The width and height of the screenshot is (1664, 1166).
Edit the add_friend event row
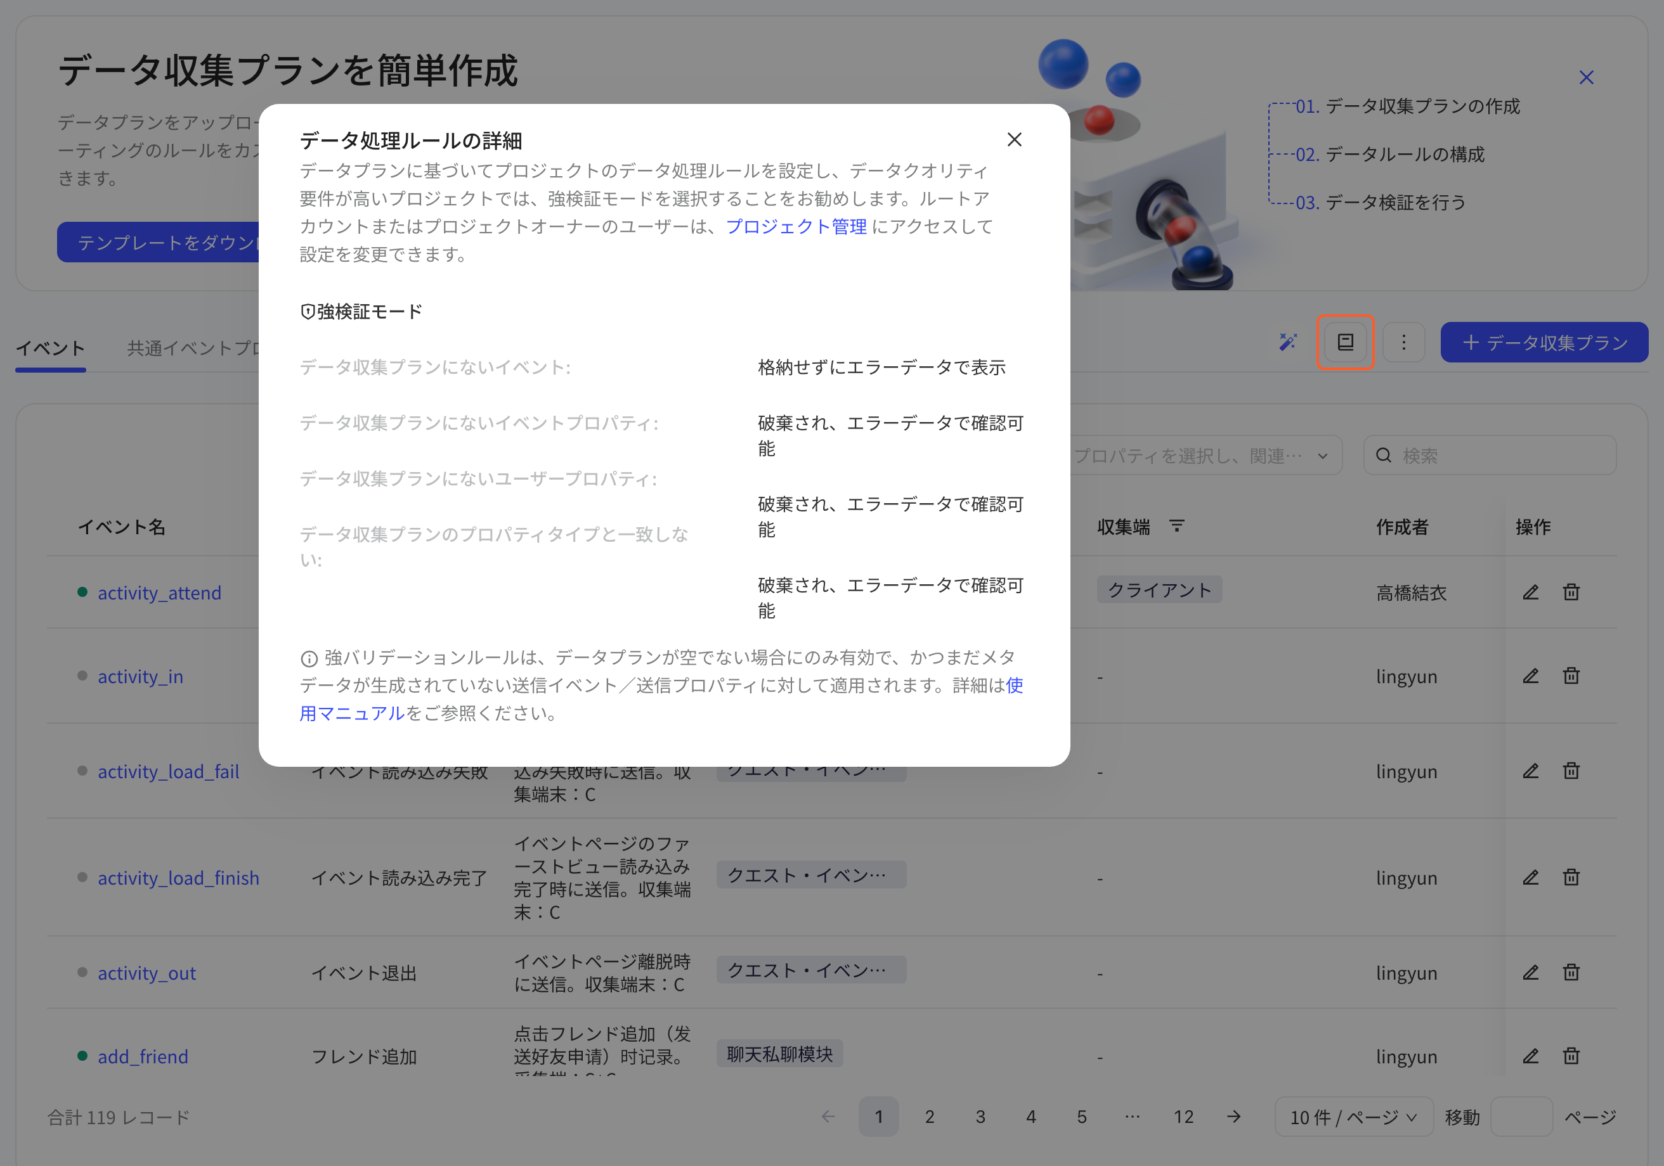click(x=1531, y=1056)
